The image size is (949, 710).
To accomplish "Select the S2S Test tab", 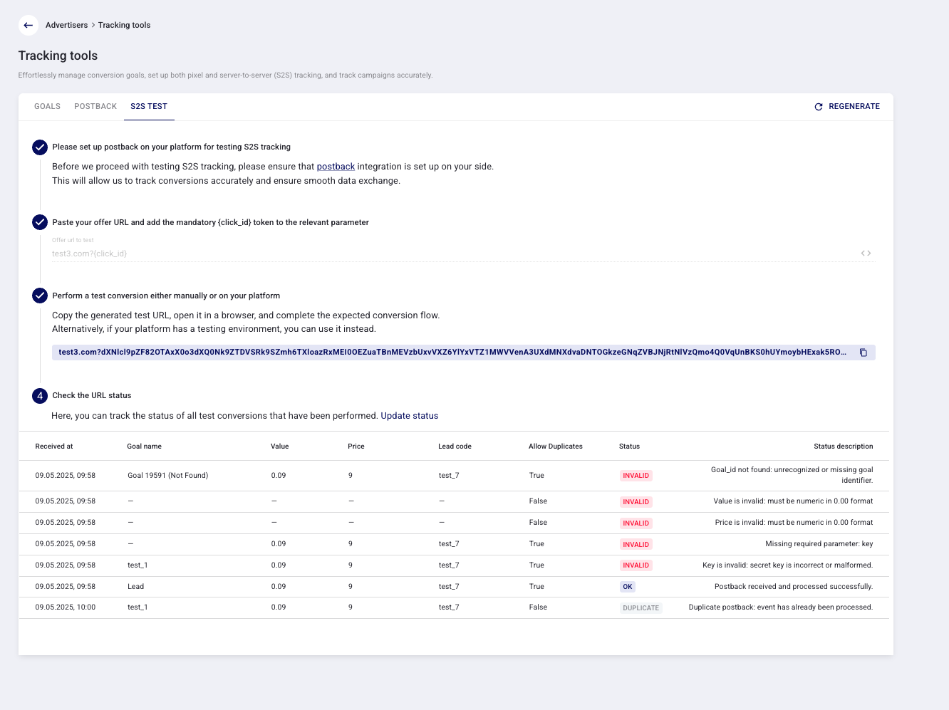I will tap(149, 106).
